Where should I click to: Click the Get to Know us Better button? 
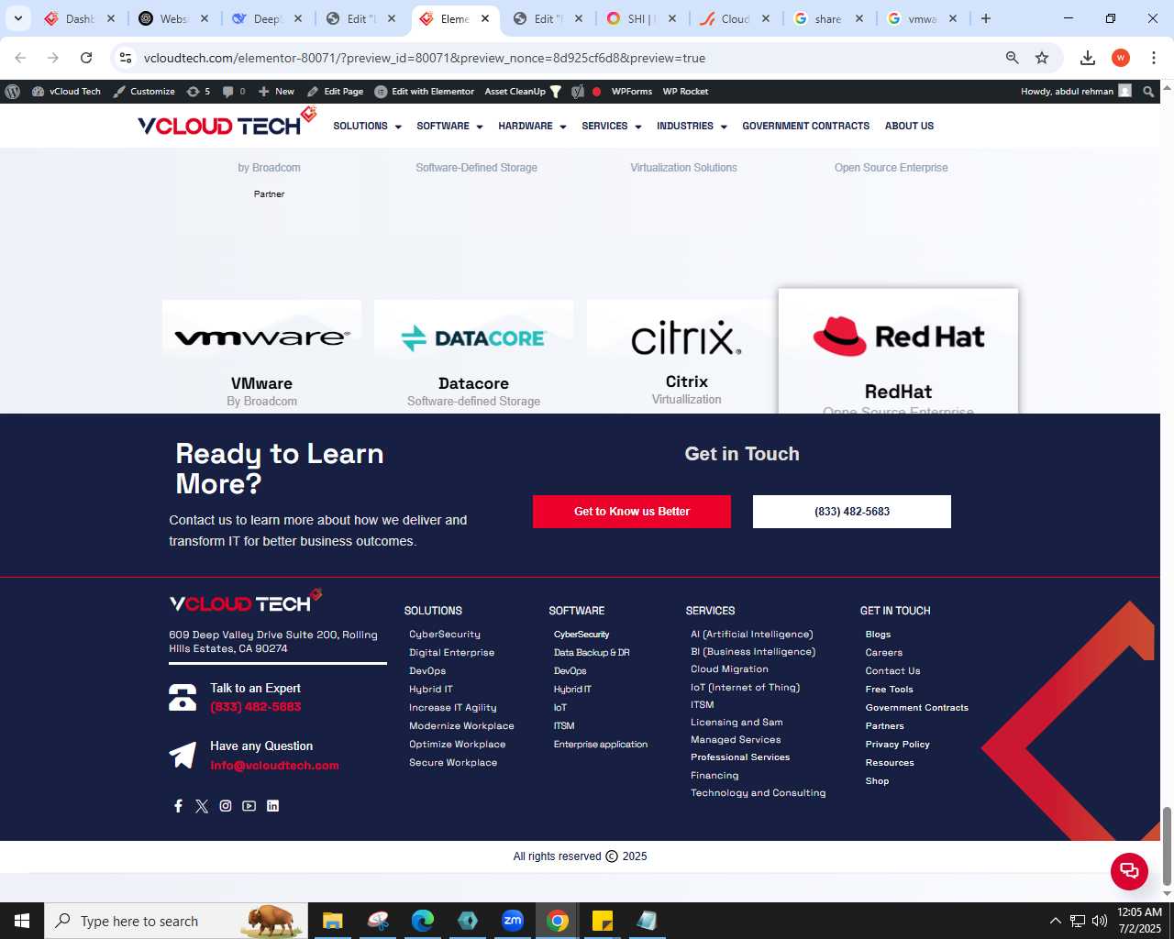(632, 512)
